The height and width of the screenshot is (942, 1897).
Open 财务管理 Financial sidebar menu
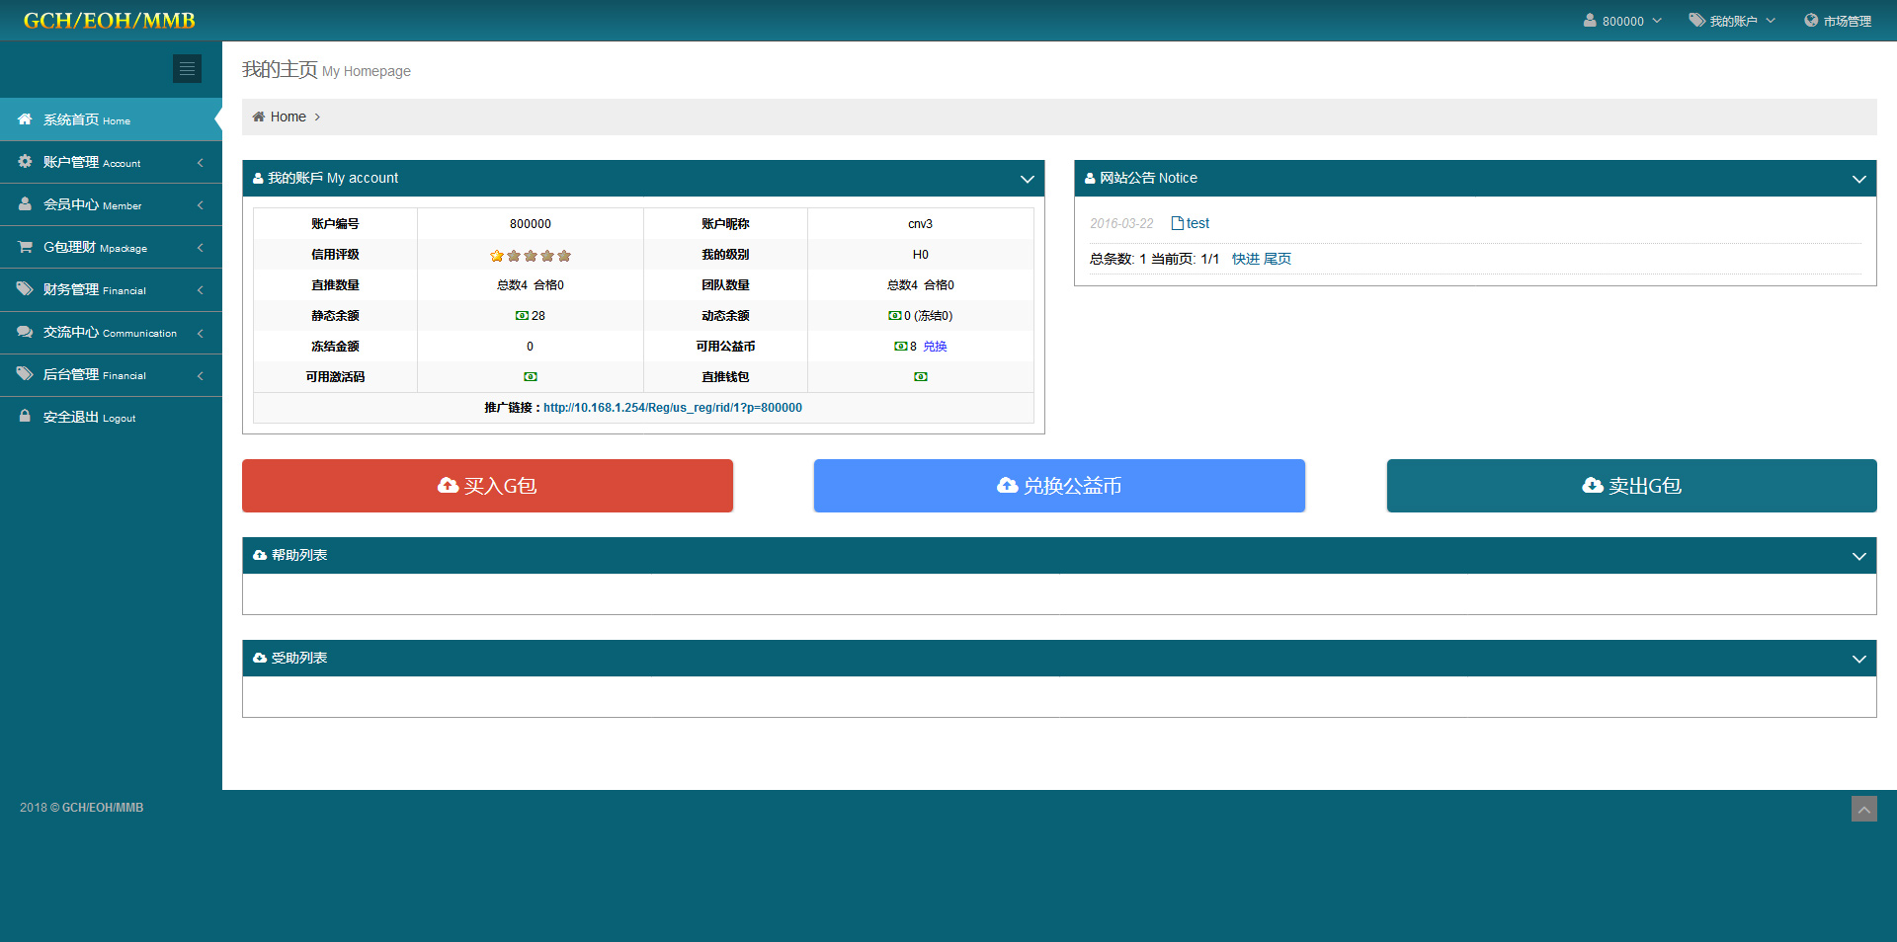[x=111, y=289]
